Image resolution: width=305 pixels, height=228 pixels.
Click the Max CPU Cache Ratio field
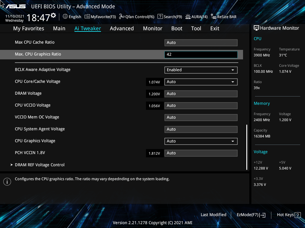(201, 43)
